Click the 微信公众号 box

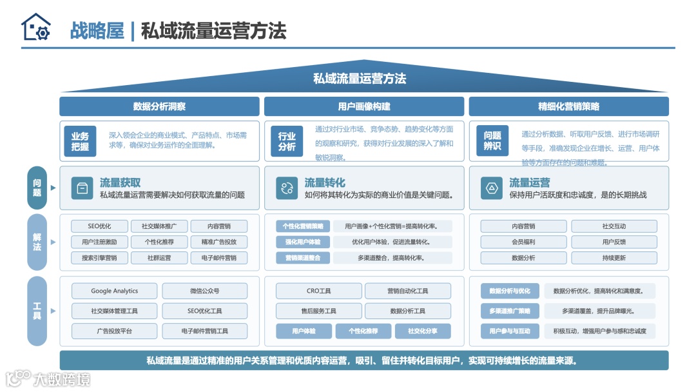tap(205, 291)
